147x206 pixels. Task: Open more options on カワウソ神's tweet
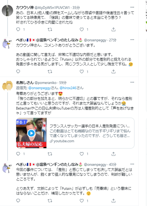pyautogui.click(x=132, y=7)
